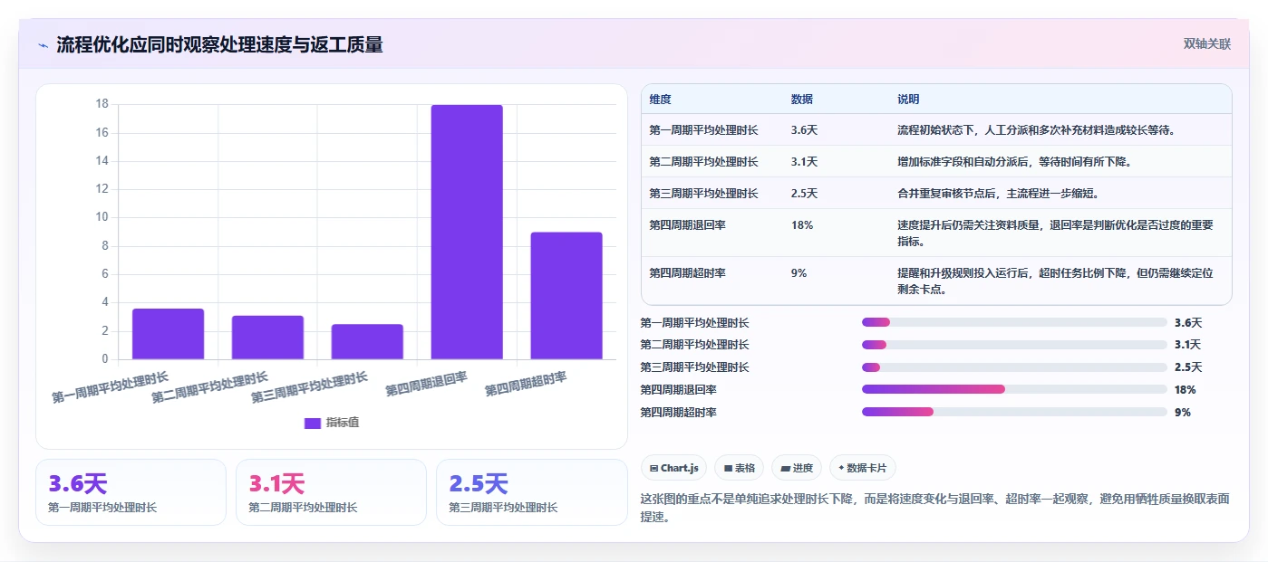The height and width of the screenshot is (562, 1268).
Task: Click the 双轴关联 label in the header
Action: point(1206,44)
